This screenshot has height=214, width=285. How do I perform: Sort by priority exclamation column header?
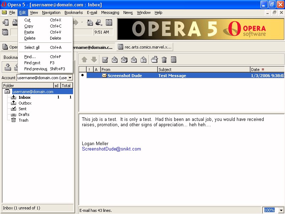[89, 69]
